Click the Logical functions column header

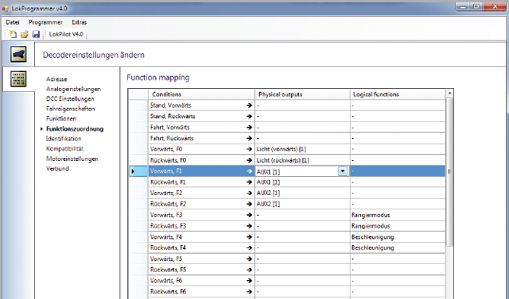point(398,94)
